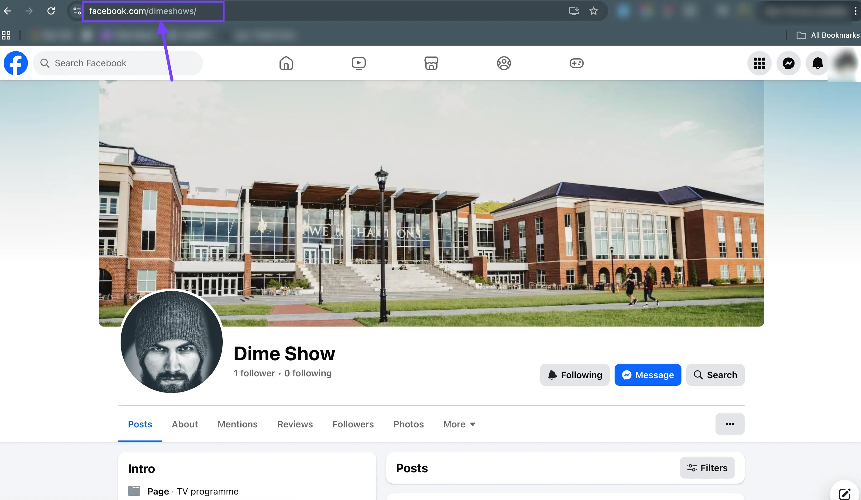Screen dimensions: 861x500
Task: Open the Dime Show profile picture
Action: (172, 341)
